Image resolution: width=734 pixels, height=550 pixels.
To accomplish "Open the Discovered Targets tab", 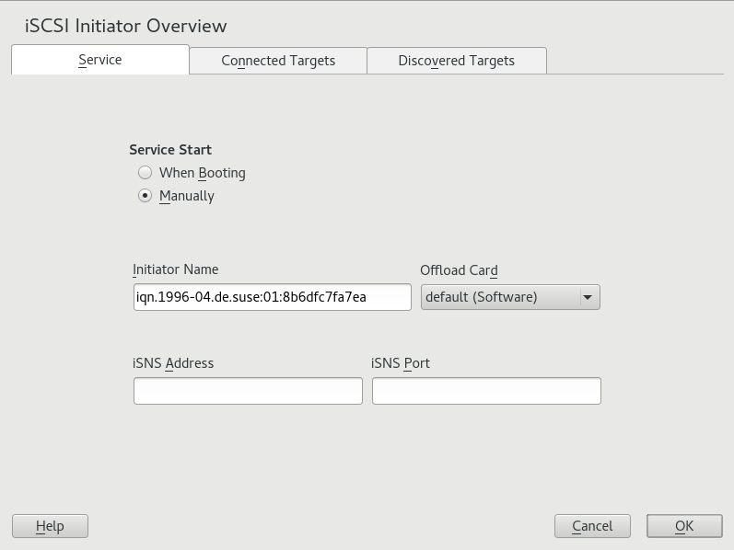I will [x=456, y=61].
